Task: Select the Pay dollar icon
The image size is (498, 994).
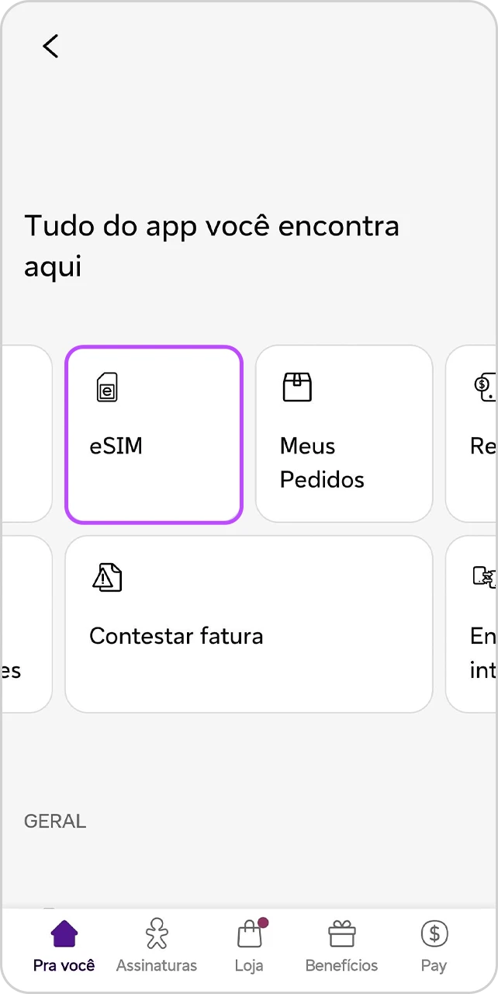Action: [x=434, y=934]
